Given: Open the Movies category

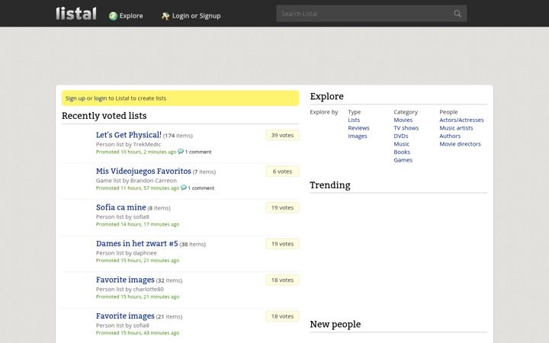Looking at the screenshot, I should [403, 120].
